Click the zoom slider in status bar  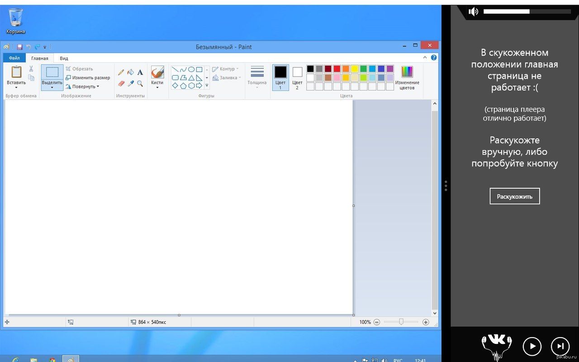click(x=401, y=322)
